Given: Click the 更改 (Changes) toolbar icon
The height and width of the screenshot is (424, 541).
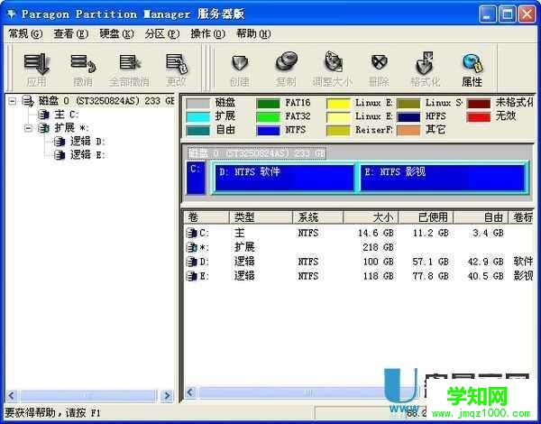Looking at the screenshot, I should pos(177,63).
